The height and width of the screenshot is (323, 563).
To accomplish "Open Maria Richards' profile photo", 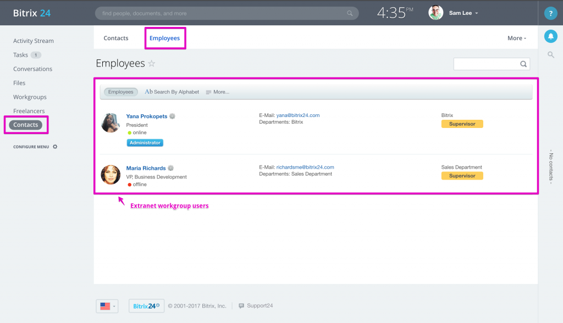I will (x=111, y=175).
